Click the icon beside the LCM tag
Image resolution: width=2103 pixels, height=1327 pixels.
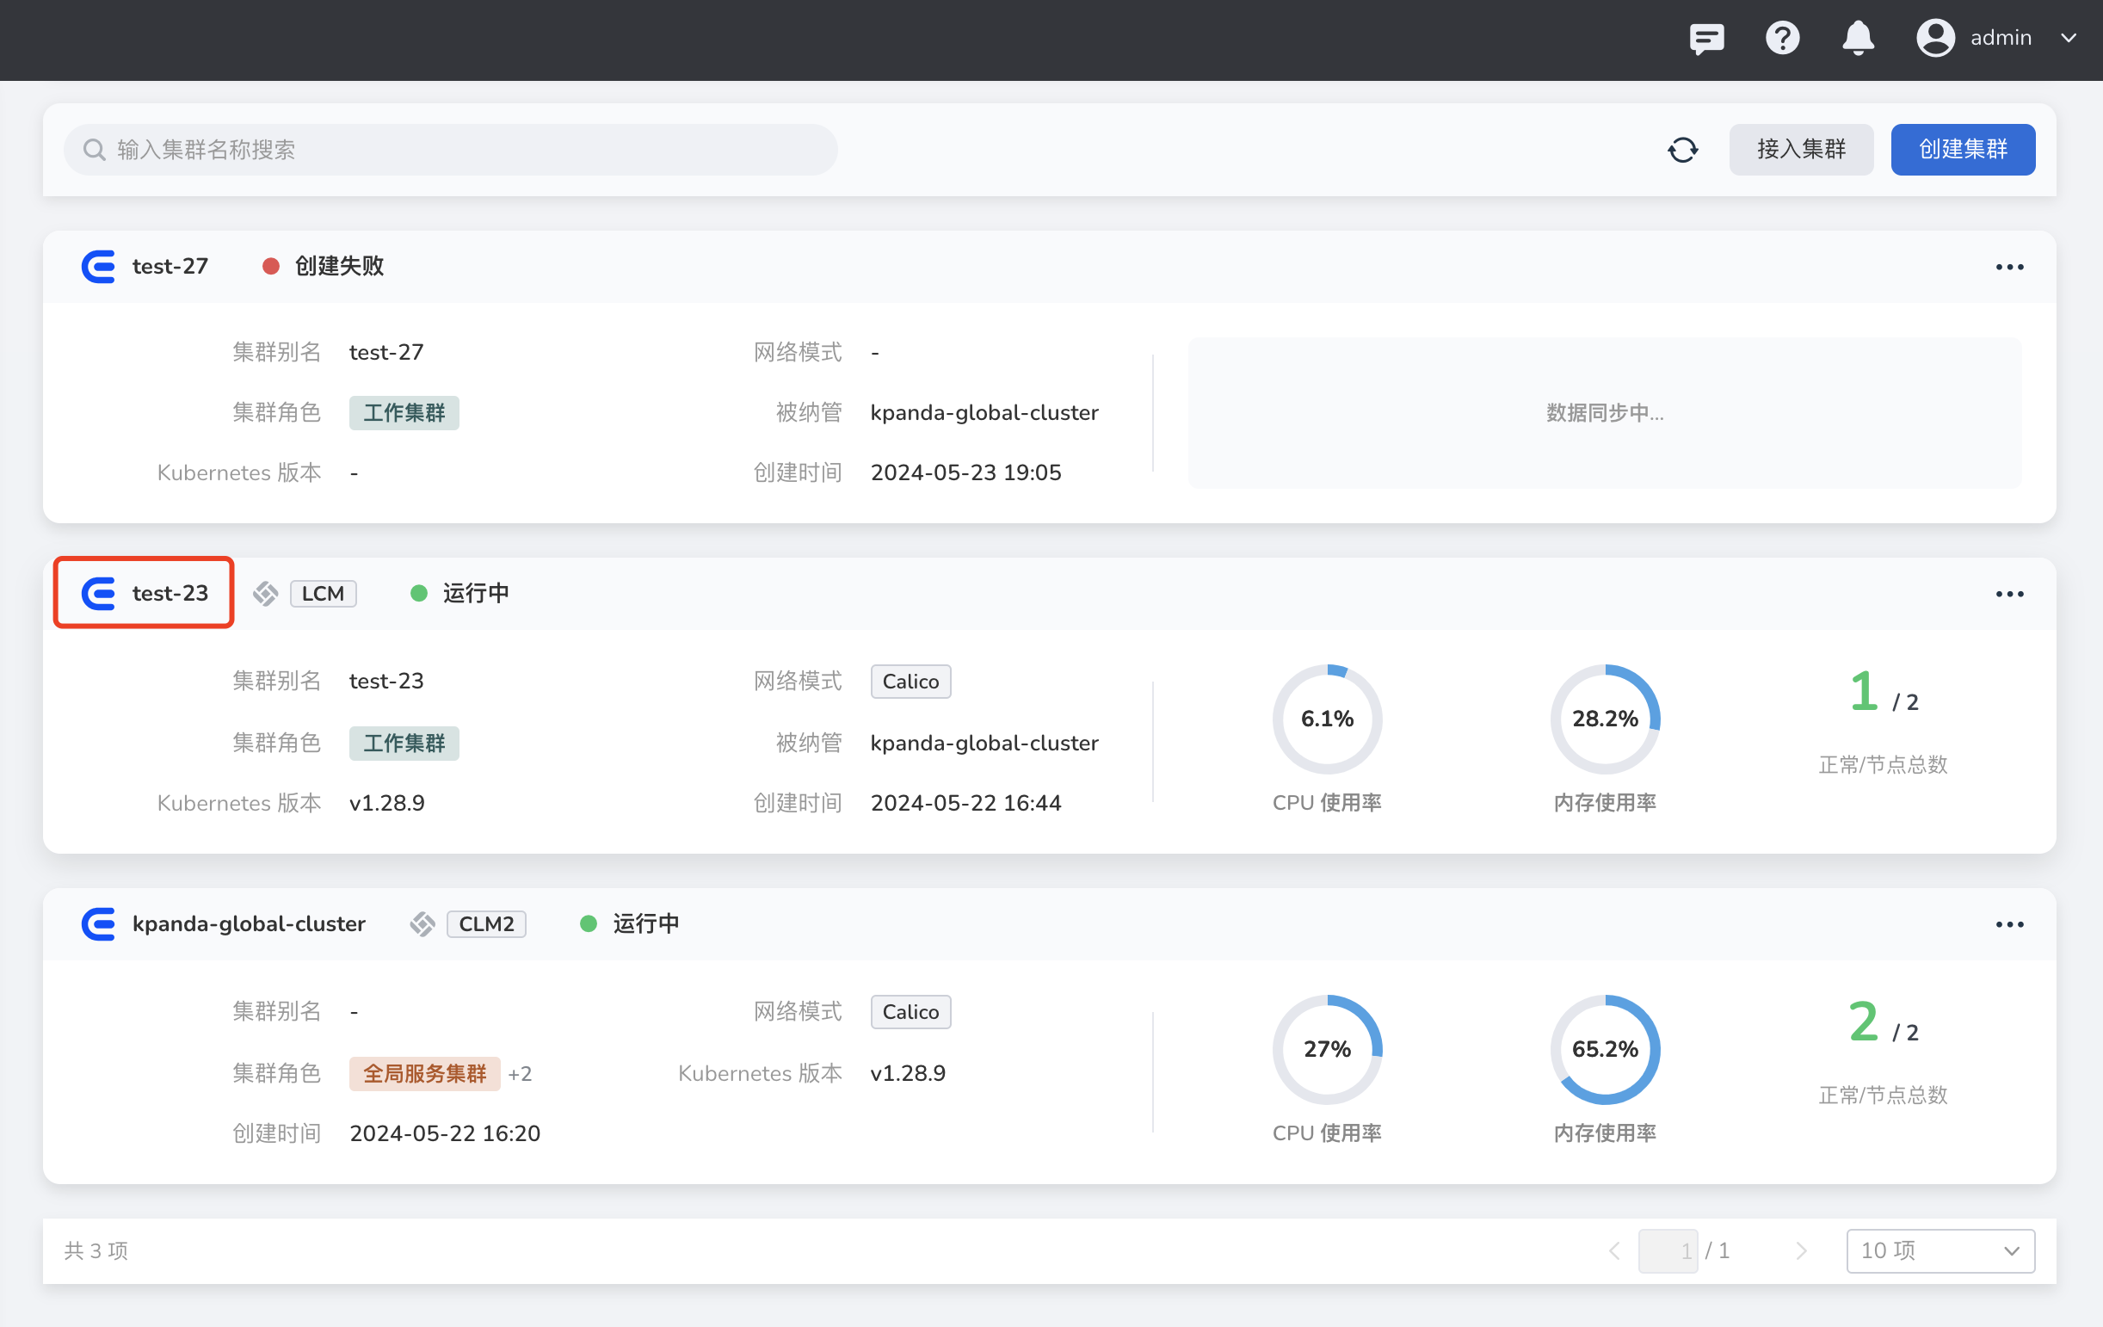pyautogui.click(x=266, y=594)
